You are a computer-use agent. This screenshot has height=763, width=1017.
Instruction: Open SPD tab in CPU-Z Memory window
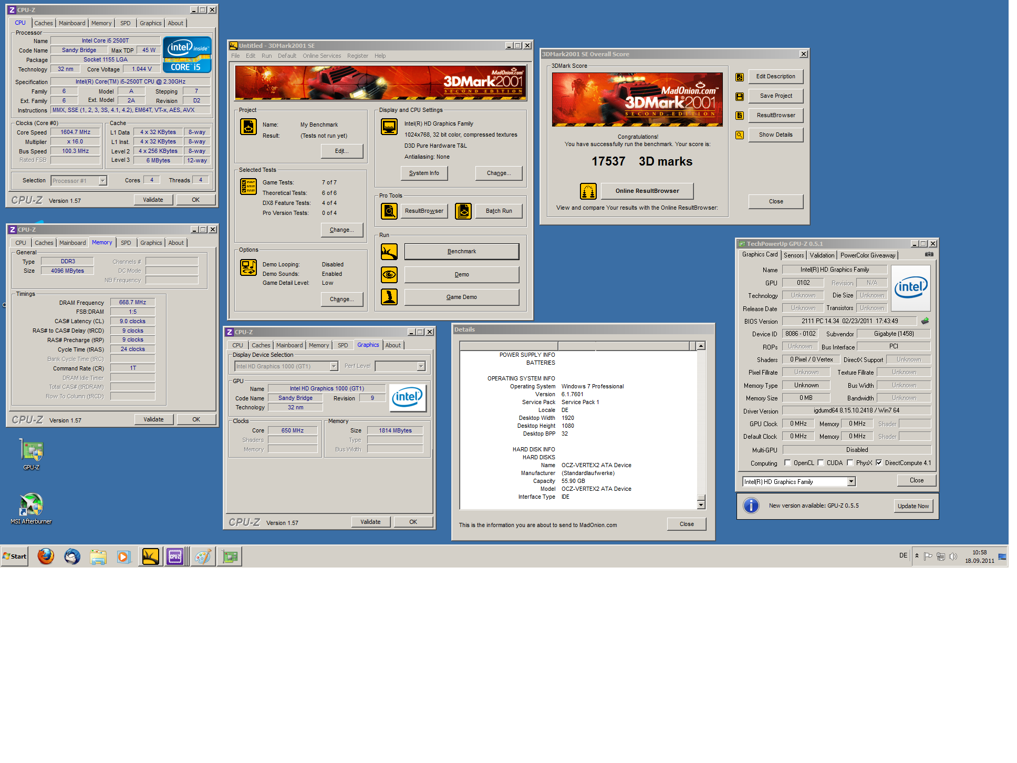(126, 243)
